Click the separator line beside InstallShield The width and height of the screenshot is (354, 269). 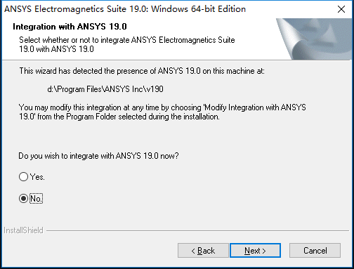coord(198,230)
